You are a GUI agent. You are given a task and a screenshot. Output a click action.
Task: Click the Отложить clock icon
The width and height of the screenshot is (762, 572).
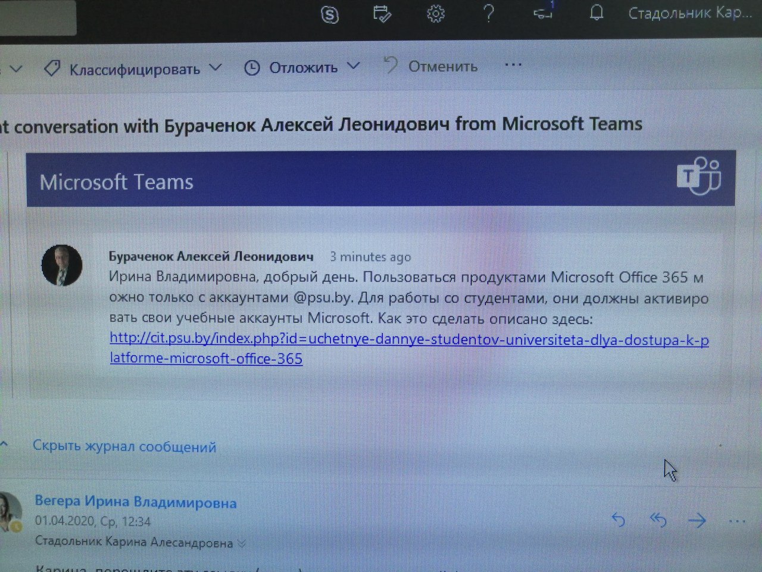point(252,68)
